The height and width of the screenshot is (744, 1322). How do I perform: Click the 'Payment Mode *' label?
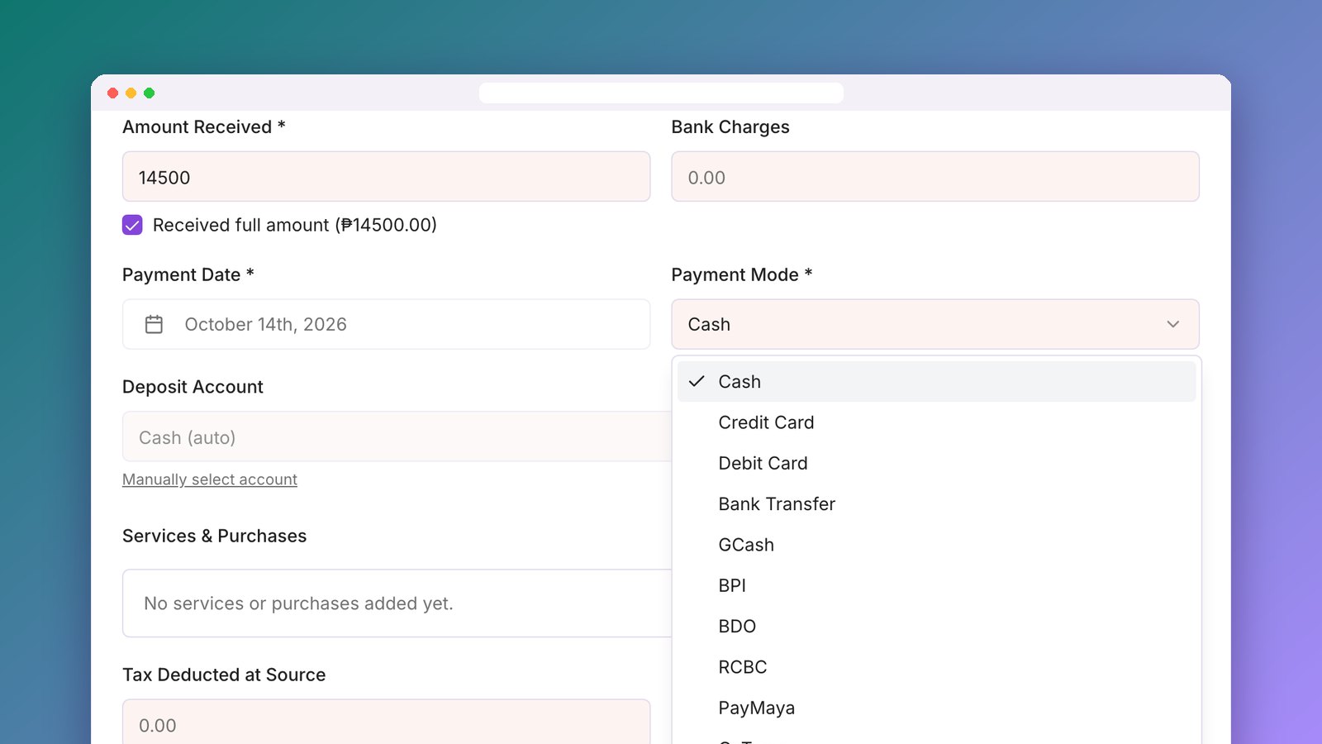742,274
